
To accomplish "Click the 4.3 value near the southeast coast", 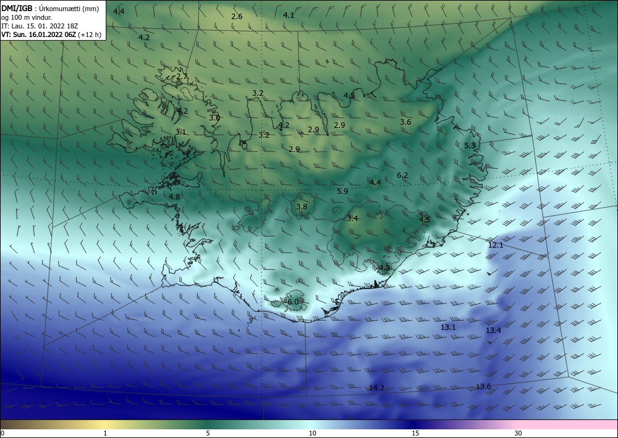I will (384, 268).
